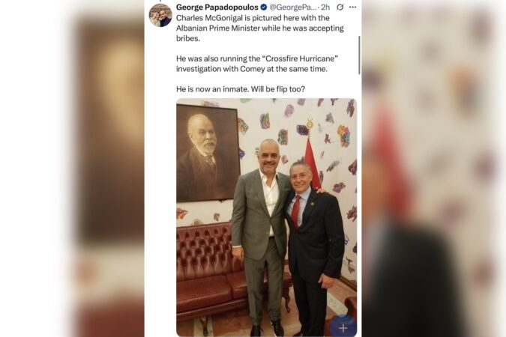Click the Grok slashed-circle icon beside timestamp

pyautogui.click(x=340, y=7)
